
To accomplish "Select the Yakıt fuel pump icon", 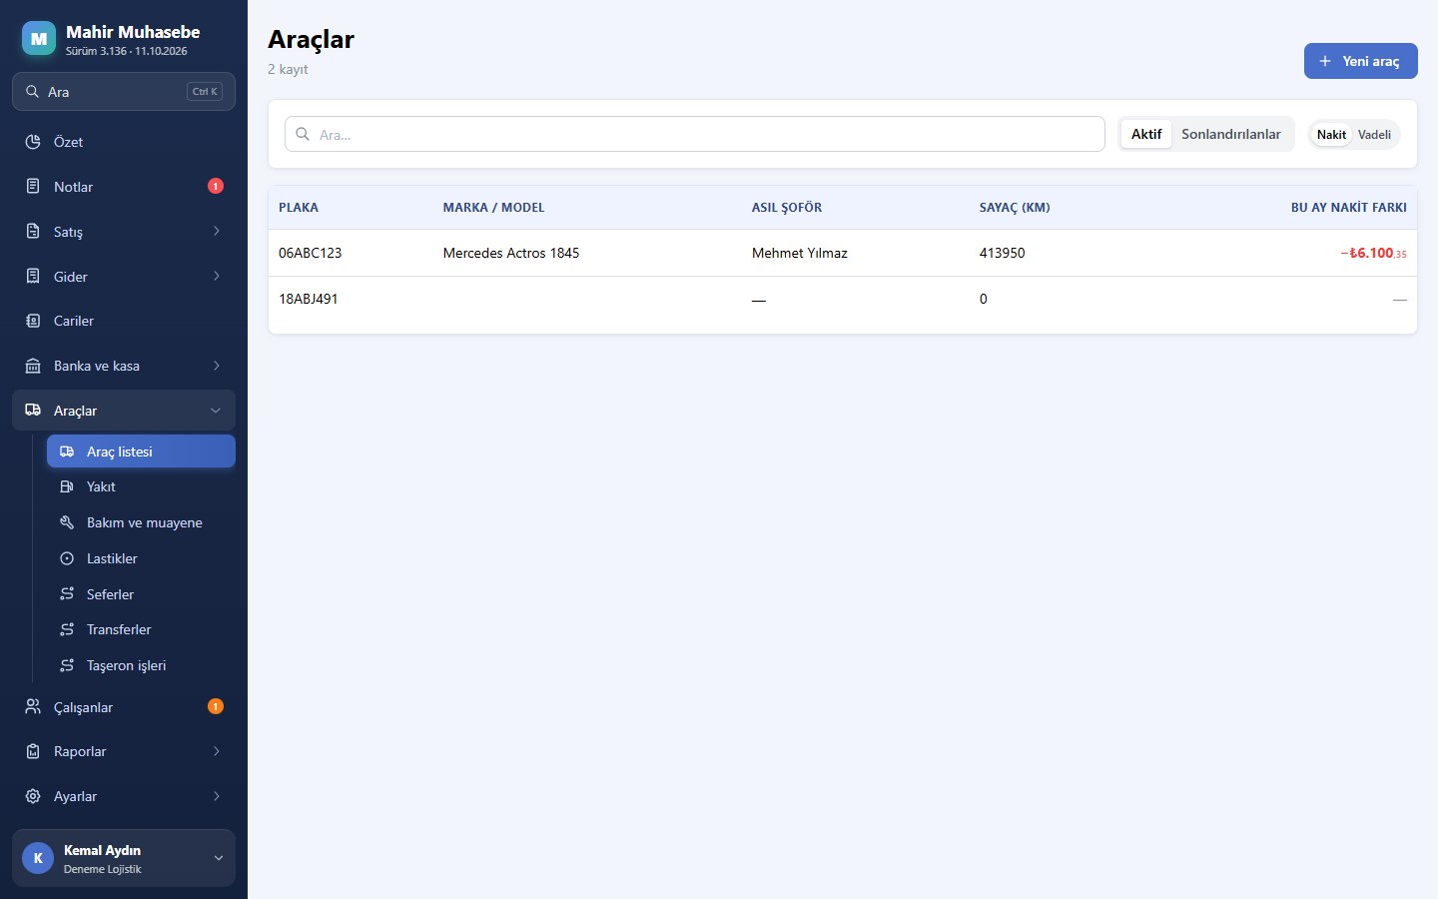I will [67, 486].
